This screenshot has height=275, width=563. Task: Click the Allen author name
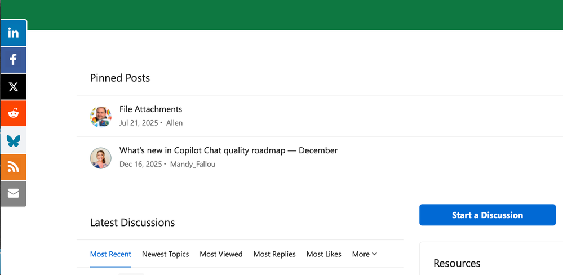174,123
